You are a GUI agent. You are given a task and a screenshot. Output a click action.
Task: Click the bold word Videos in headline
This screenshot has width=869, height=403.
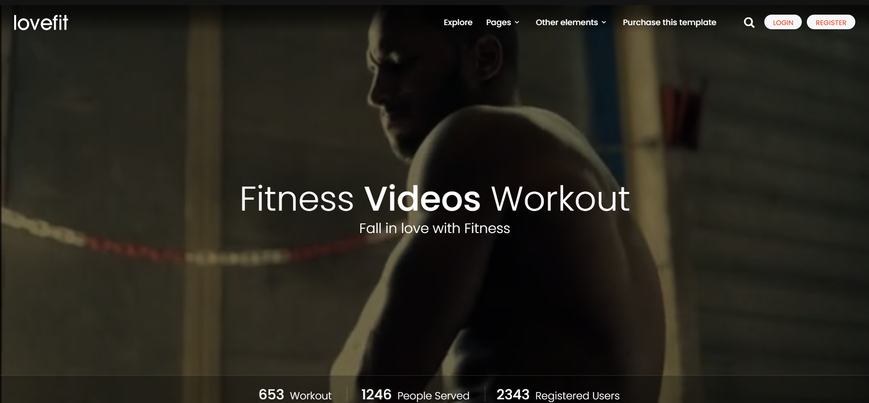point(422,198)
